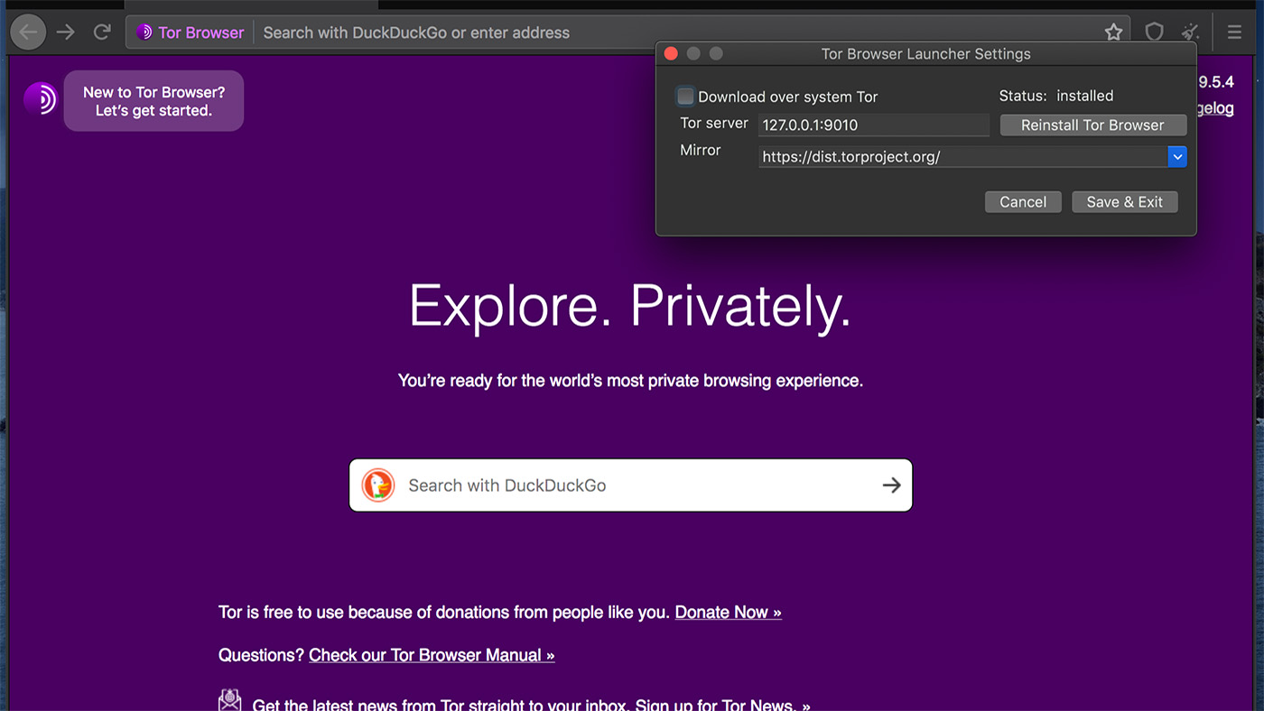Bookmark this page with the star icon

click(x=1113, y=32)
